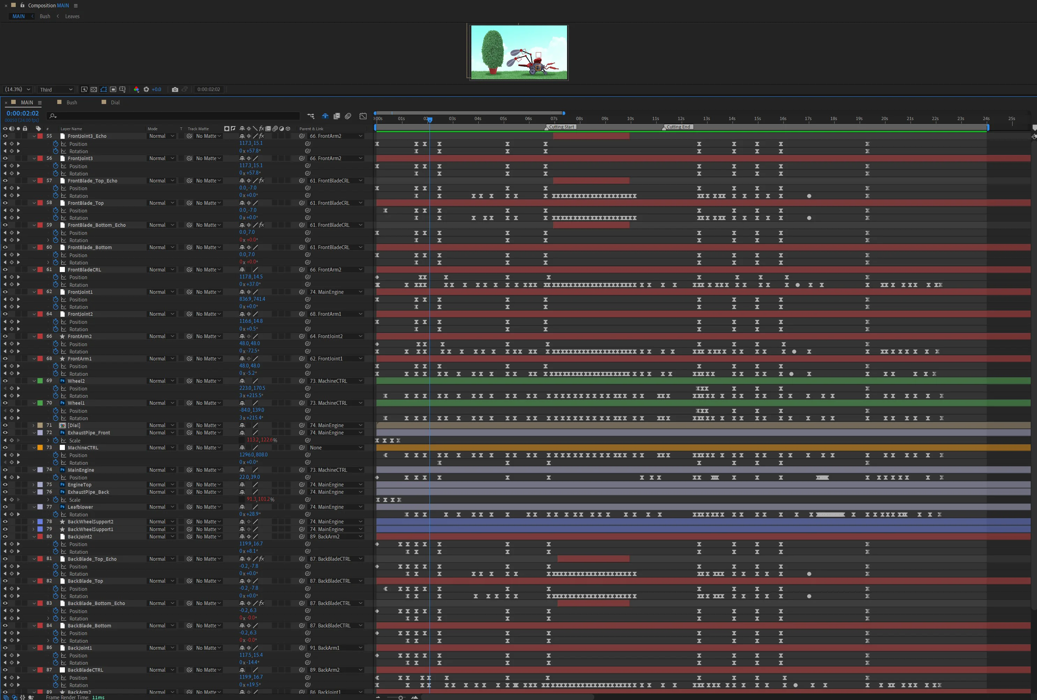Take a snapshot with the camera icon
Screen dimensions: 1037x700
(175, 90)
